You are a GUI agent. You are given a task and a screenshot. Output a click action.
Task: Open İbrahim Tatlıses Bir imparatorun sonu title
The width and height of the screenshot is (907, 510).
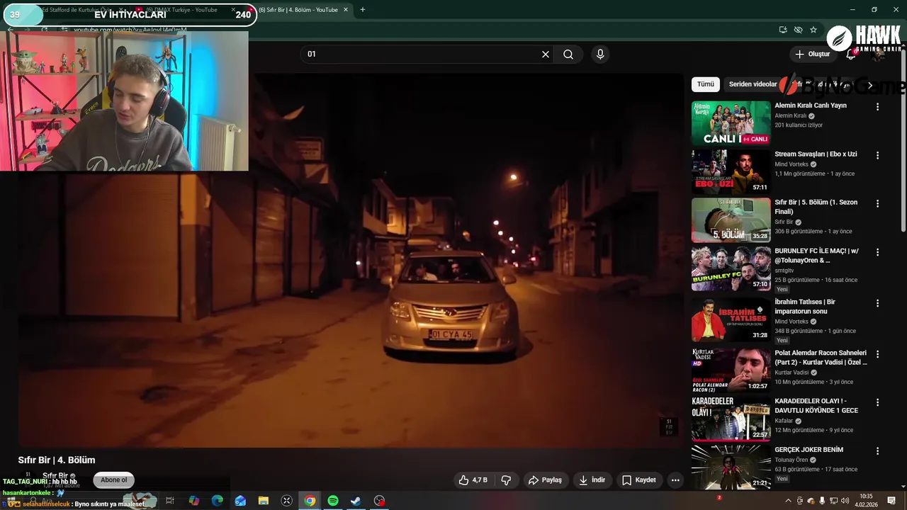(805, 307)
